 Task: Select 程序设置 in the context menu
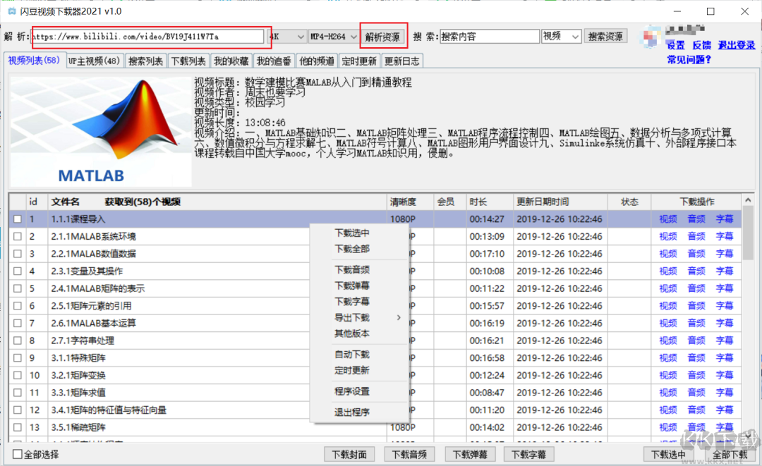tap(352, 391)
